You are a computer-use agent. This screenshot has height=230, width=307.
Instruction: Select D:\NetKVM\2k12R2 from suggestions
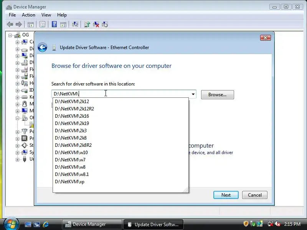pos(120,109)
